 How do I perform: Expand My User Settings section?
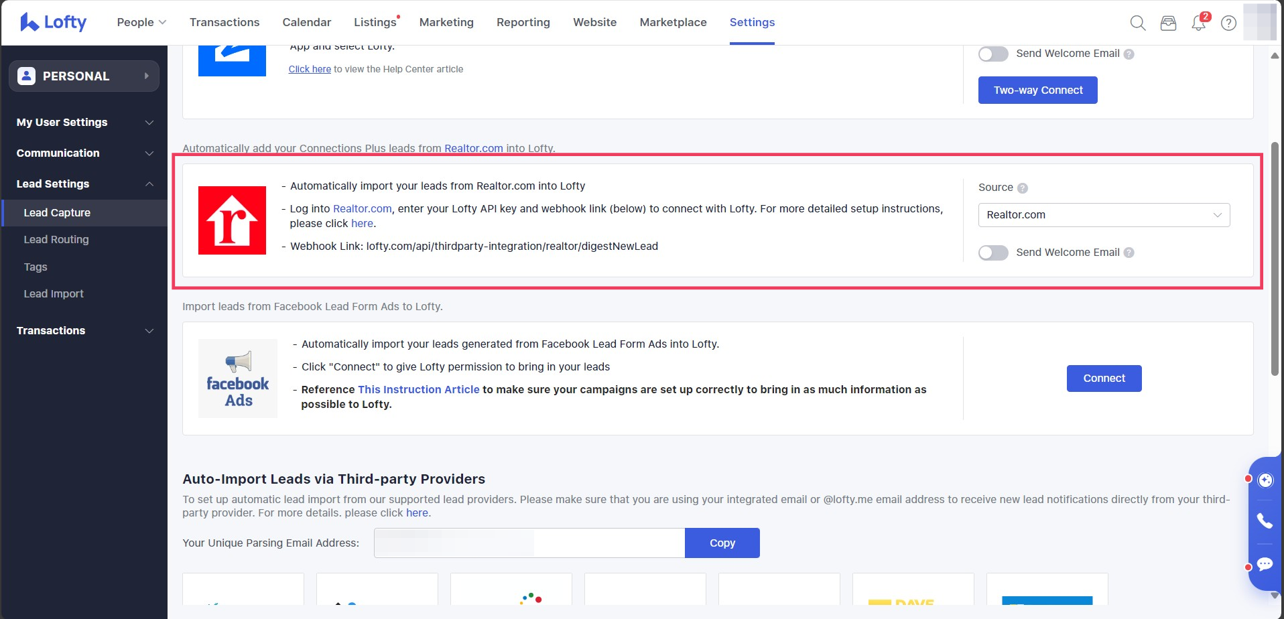click(x=84, y=123)
